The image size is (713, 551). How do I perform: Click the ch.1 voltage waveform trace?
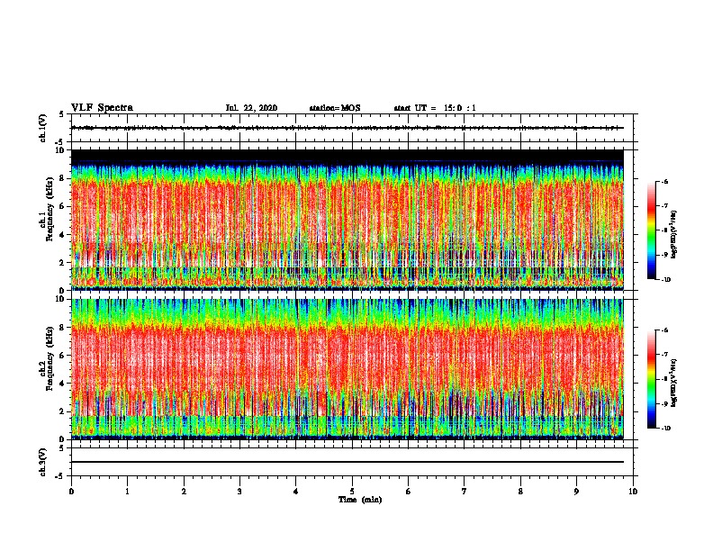pyautogui.click(x=347, y=128)
